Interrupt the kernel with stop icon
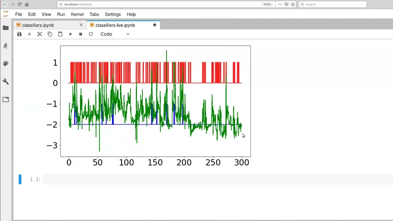393x221 pixels. tap(80, 34)
